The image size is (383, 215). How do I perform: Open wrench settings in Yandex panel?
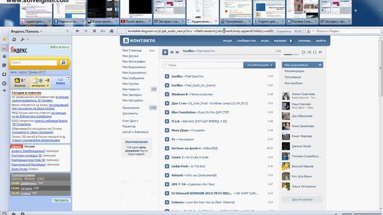(23, 39)
